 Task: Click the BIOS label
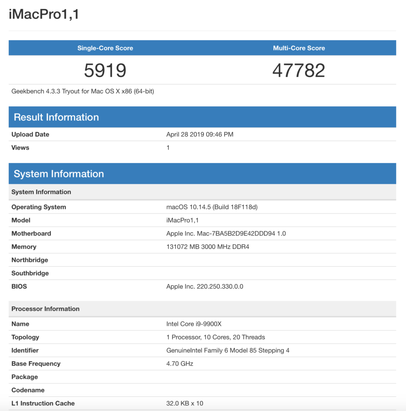click(x=19, y=287)
